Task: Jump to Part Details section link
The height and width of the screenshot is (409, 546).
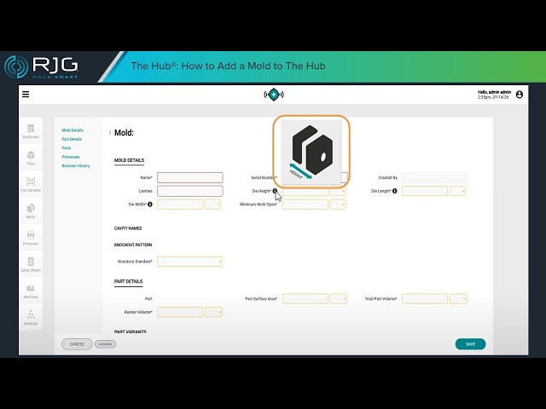Action: point(72,139)
